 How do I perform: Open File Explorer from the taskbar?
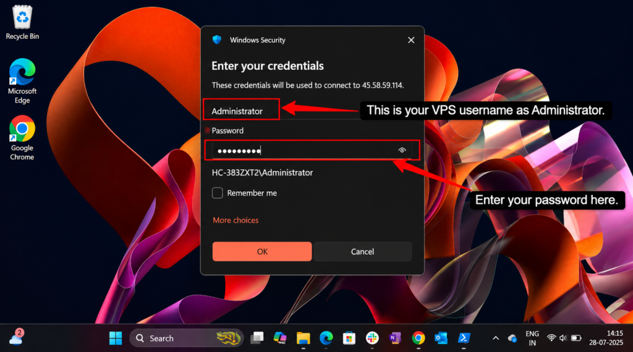303,338
